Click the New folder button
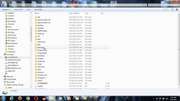 coord(38,10)
